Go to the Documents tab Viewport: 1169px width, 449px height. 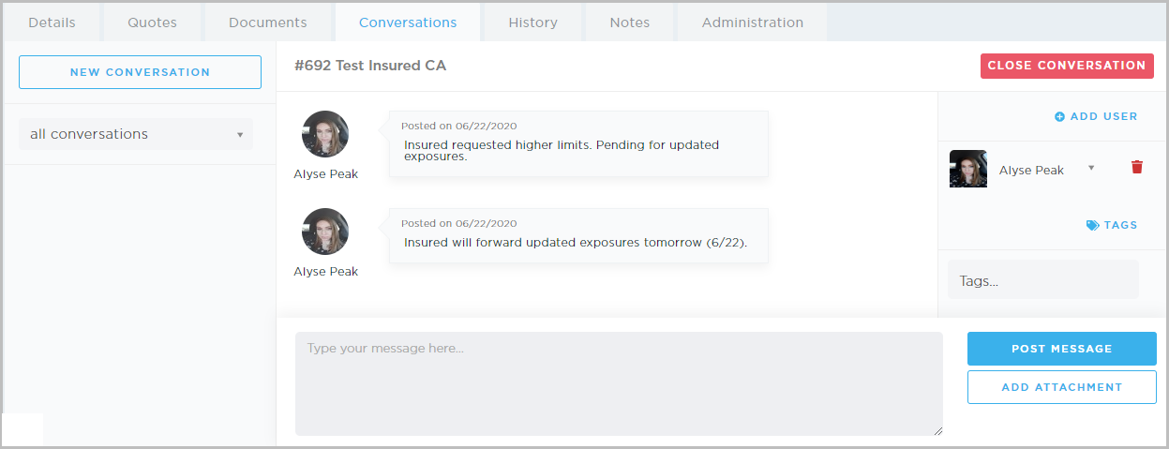[x=267, y=22]
